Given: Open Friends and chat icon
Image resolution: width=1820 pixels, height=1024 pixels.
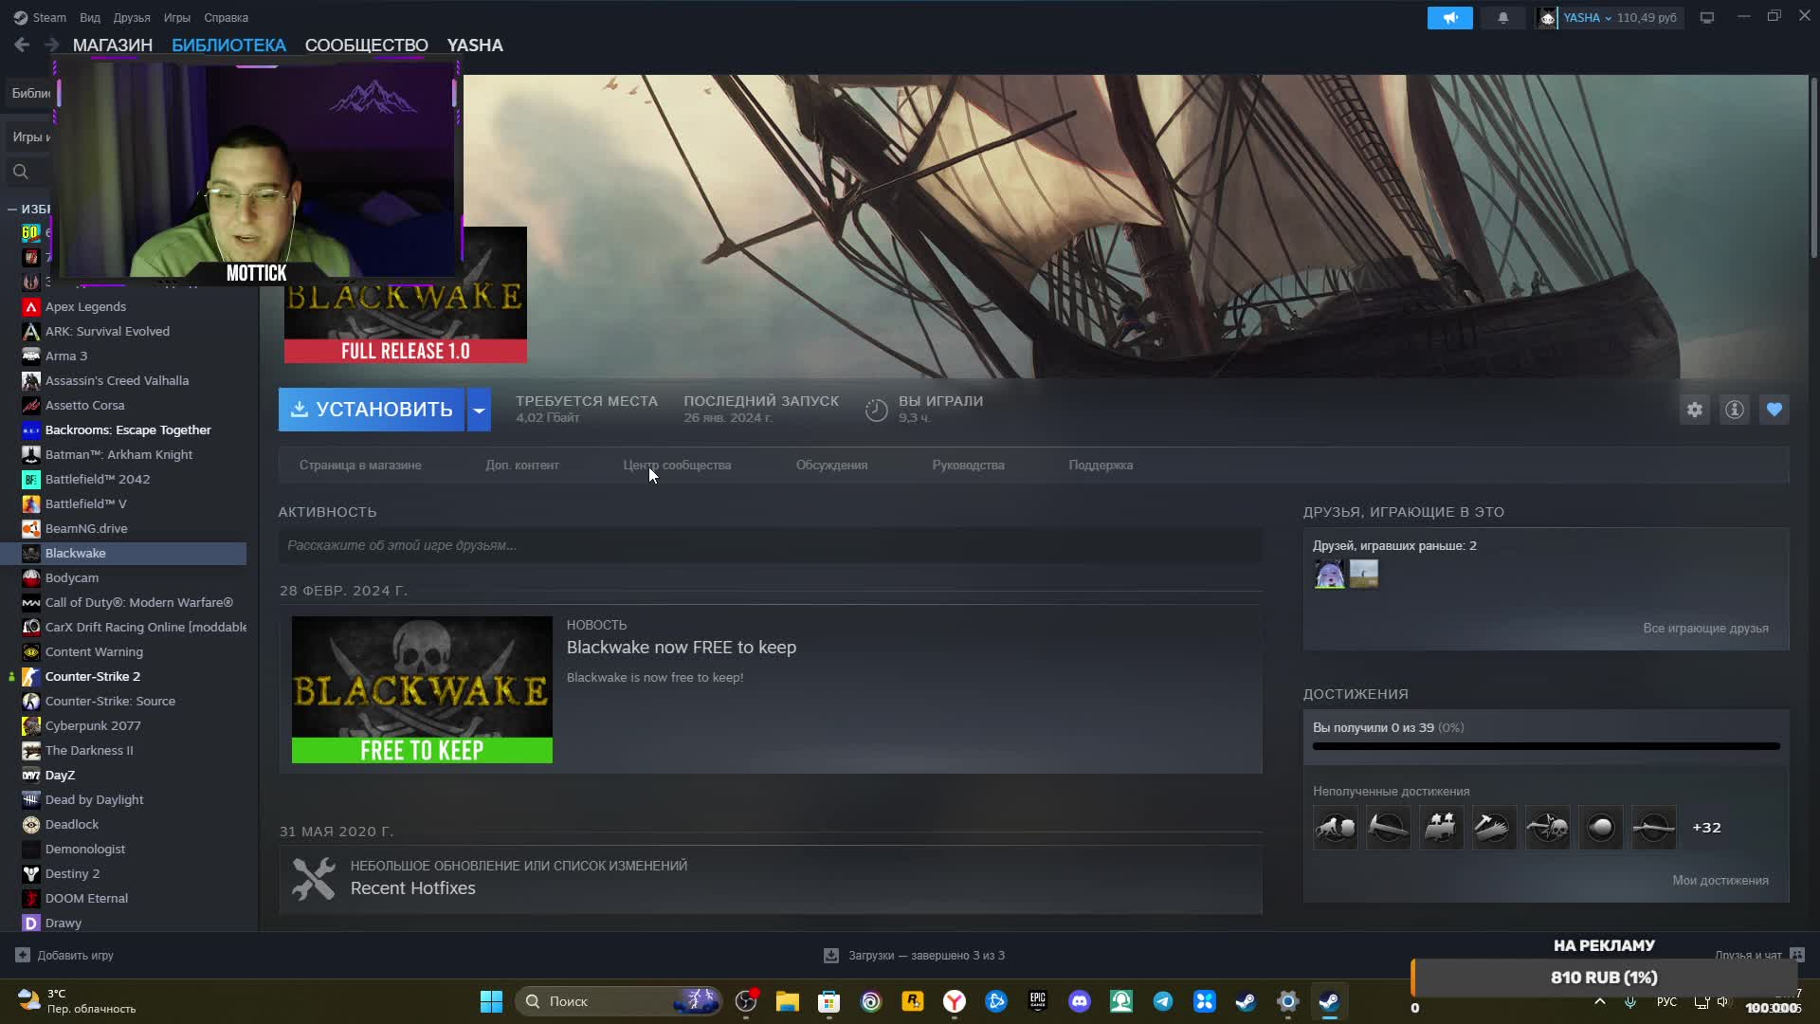Looking at the screenshot, I should [1797, 955].
